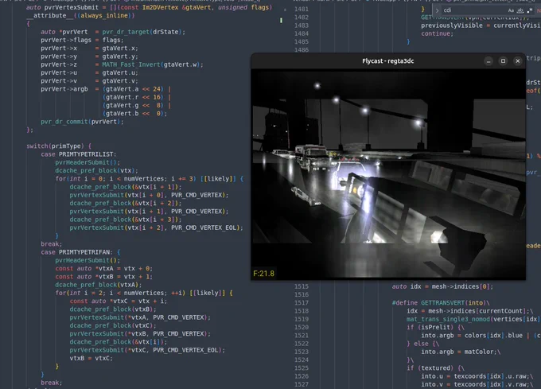
Task: Click the Flycast game viewport
Action: coord(388,174)
